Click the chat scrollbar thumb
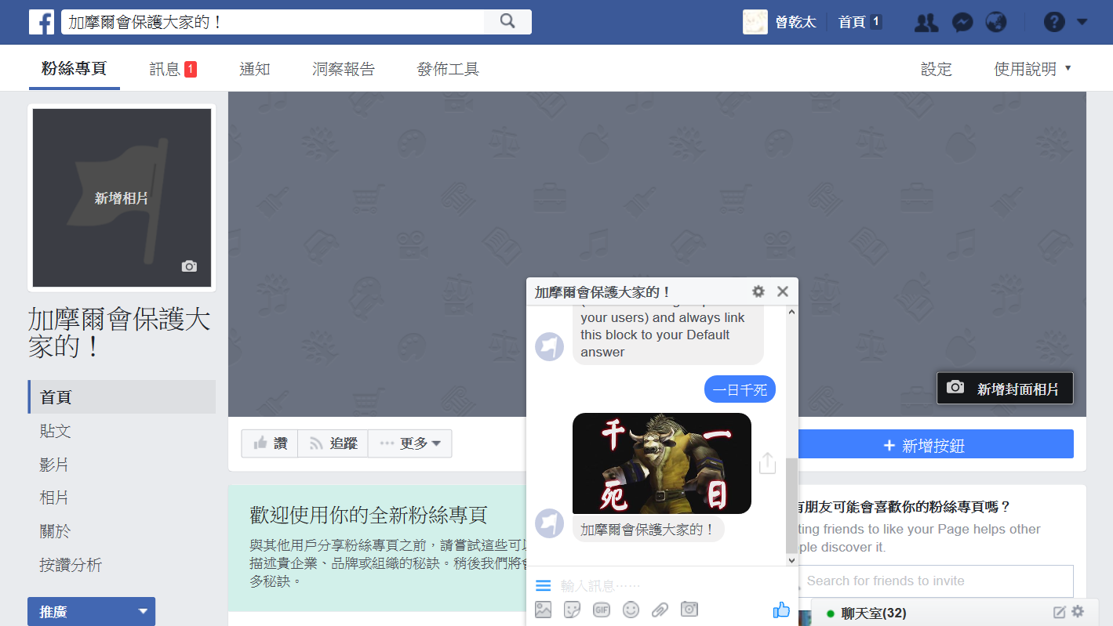 click(791, 505)
